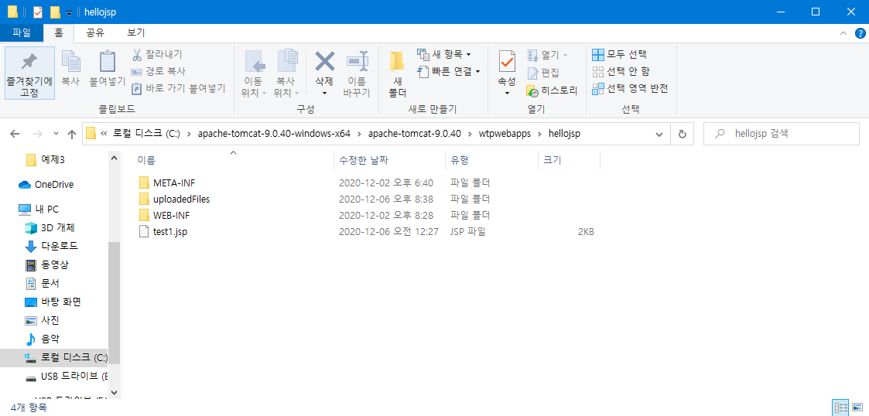Open the Customize Quick Access Toolbar dropdown
Viewport: 869px width, 416px height.
point(69,12)
